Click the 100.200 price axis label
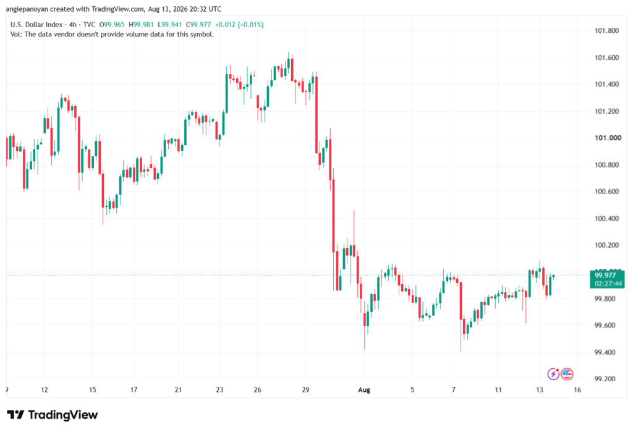 [x=607, y=245]
